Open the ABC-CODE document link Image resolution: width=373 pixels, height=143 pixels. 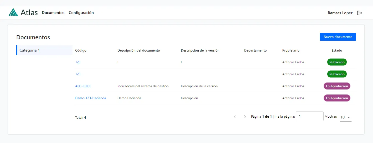83,86
